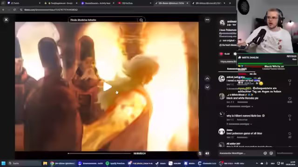The height and width of the screenshot is (167, 298).
Task: Play the paused TikTok video
Action: [x=107, y=87]
